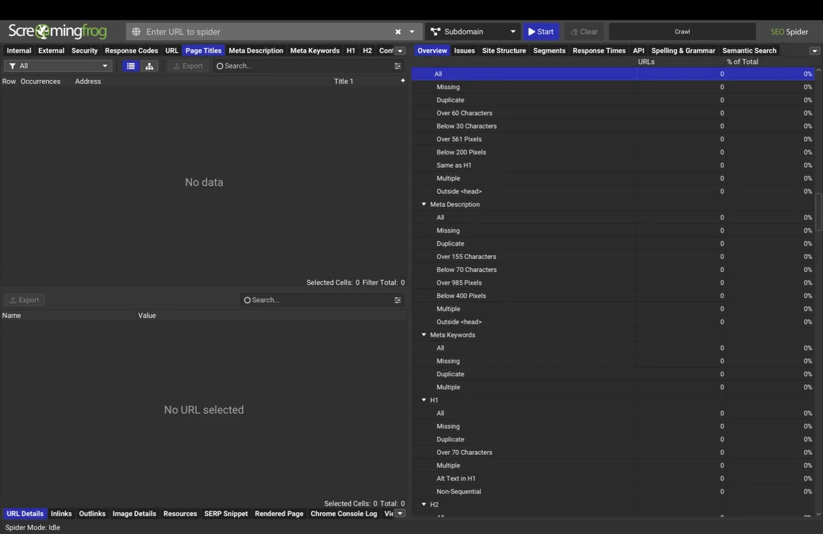Open the Response Times tab
Screen dimensions: 823x534
[x=599, y=51]
